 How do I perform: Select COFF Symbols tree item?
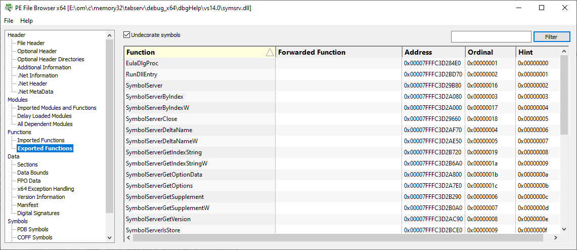(34, 237)
